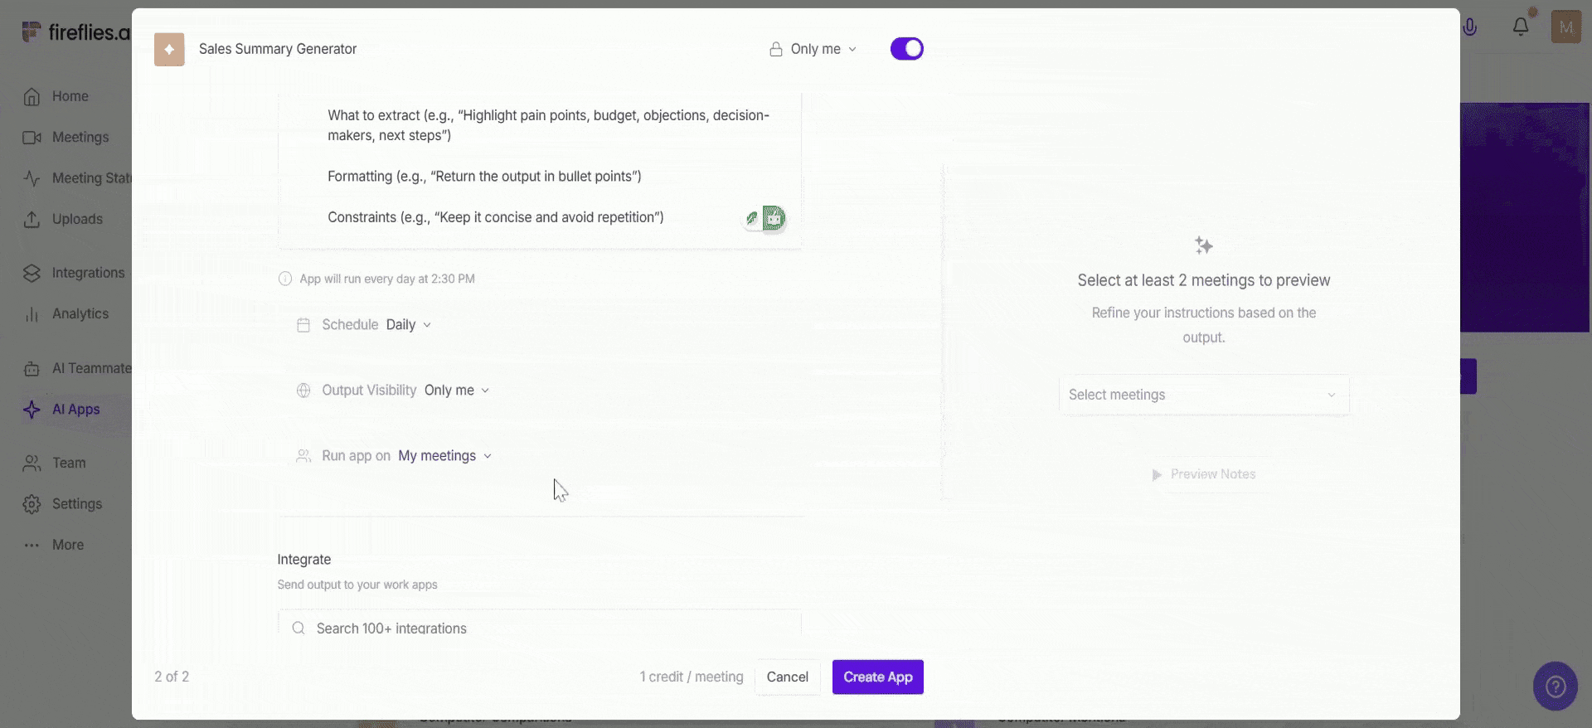Open the Select meetings dropdown
This screenshot has width=1592, height=728.
click(1204, 395)
